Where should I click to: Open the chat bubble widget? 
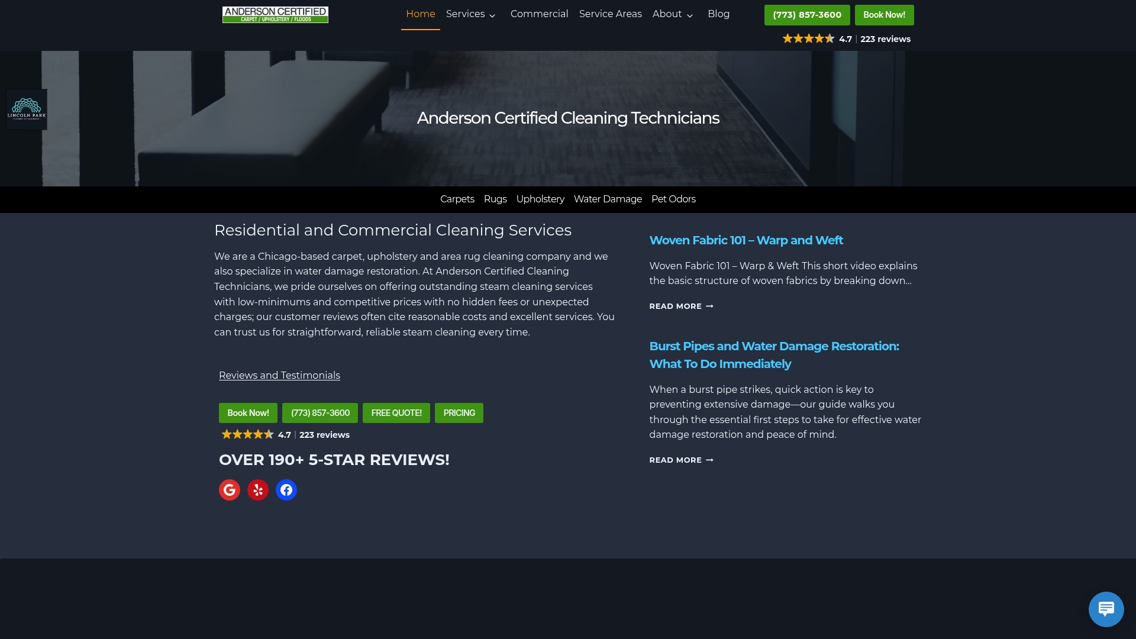click(1106, 609)
